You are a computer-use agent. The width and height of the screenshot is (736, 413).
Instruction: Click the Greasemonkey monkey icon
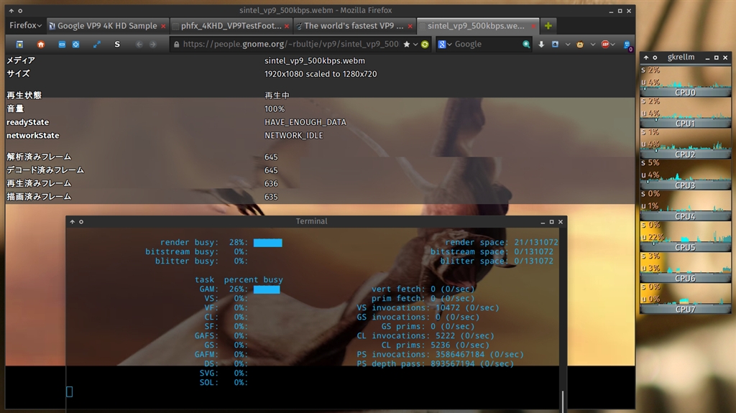[579, 44]
